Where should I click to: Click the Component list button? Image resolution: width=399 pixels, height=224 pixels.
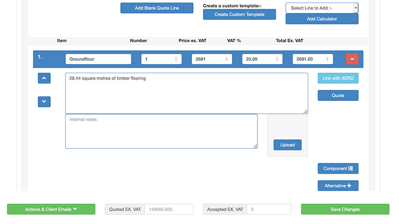338,169
